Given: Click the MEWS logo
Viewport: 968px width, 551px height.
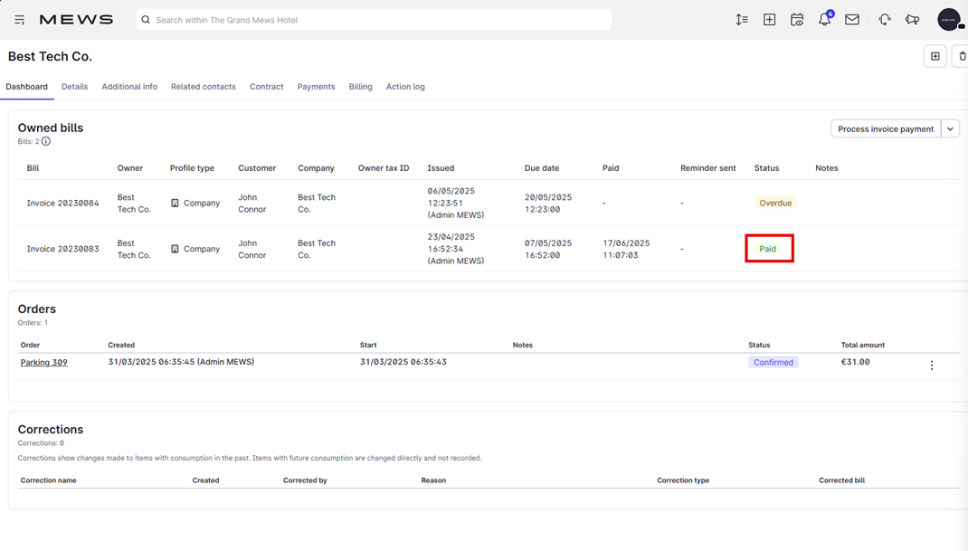Looking at the screenshot, I should pyautogui.click(x=76, y=20).
